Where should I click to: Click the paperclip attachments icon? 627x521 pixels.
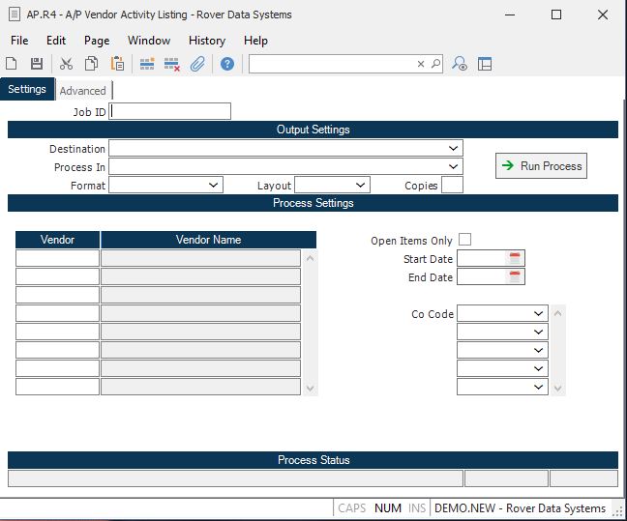(197, 64)
